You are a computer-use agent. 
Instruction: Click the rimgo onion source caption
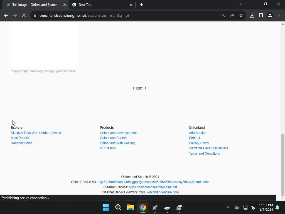[45, 71]
